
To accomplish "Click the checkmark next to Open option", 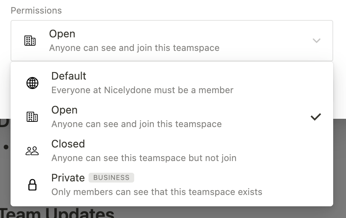I will click(x=315, y=117).
